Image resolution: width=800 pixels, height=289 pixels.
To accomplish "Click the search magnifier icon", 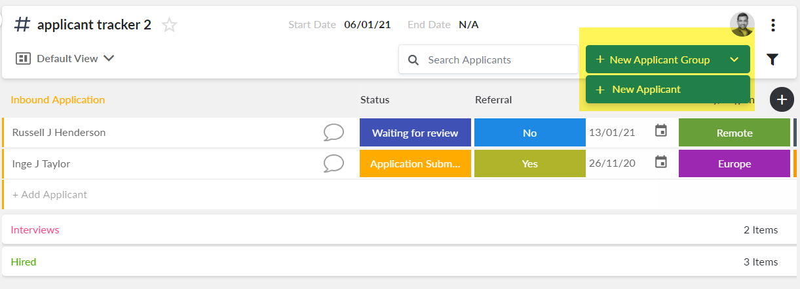I will (x=413, y=59).
